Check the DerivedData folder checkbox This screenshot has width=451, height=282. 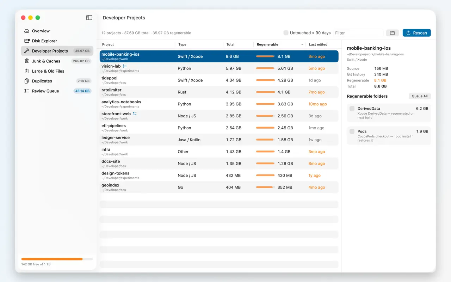coord(352,109)
